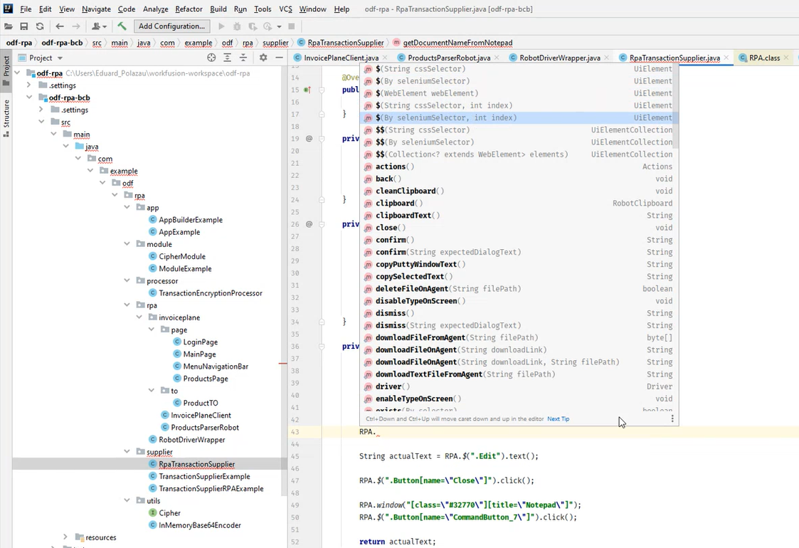Click the Open folder toolbar icon
This screenshot has width=799, height=548.
(x=8, y=26)
